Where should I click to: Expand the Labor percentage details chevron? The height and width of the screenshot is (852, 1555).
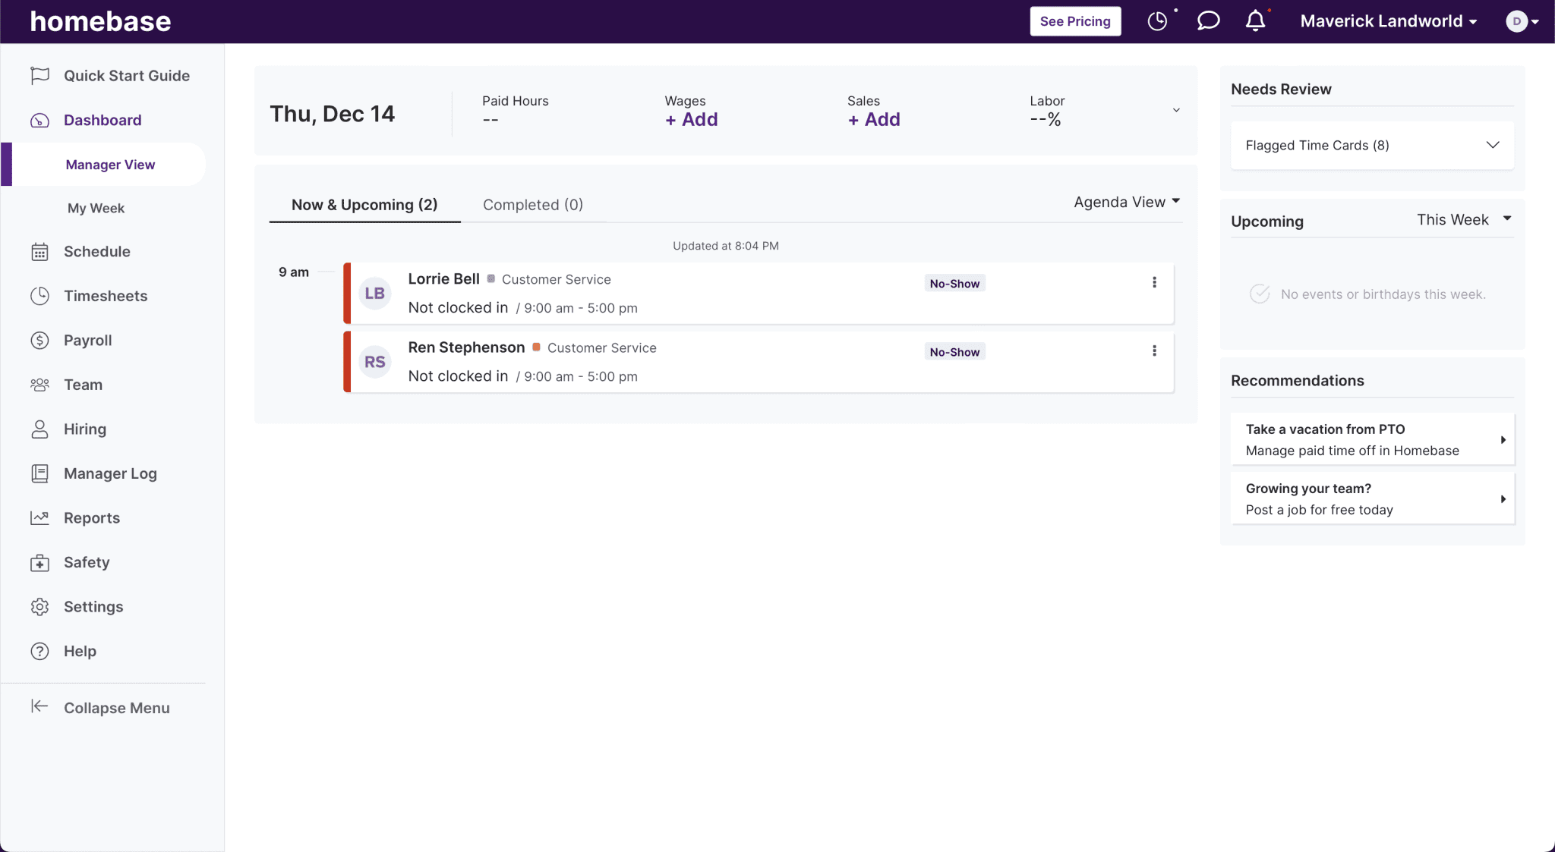(1175, 110)
